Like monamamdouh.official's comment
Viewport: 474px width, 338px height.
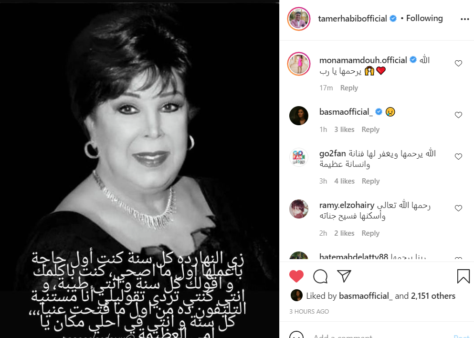click(x=458, y=63)
